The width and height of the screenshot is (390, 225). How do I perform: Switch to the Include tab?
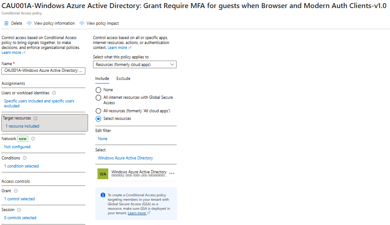click(102, 79)
